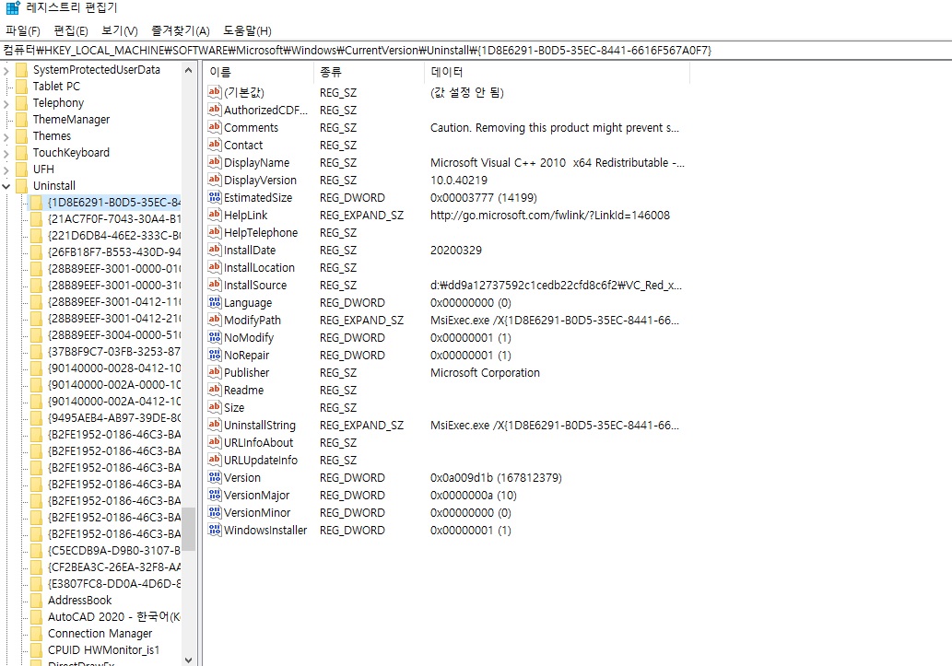Select the {C5ECDB9A-D9B0-3107 key
This screenshot has width=952, height=666.
click(114, 551)
